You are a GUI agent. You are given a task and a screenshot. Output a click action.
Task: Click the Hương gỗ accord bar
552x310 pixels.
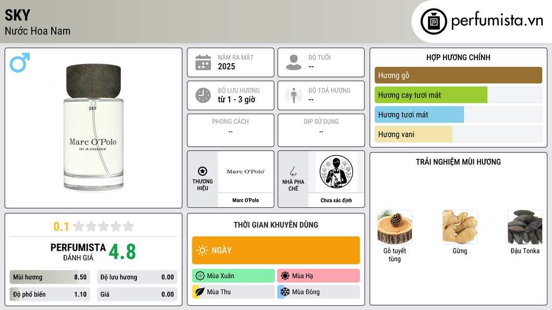[x=458, y=75]
